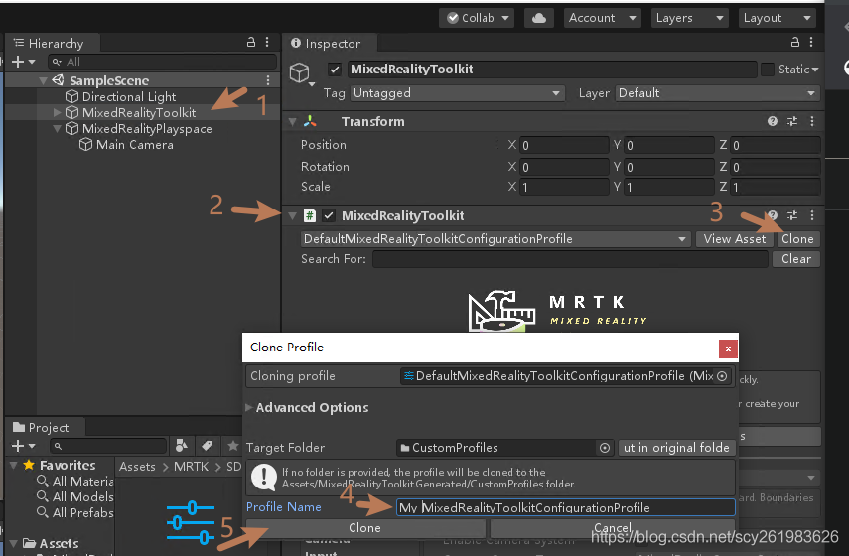This screenshot has width=849, height=556.
Task: Expand MixedRealityToolkit in Hierarchy
Action: coord(57,112)
